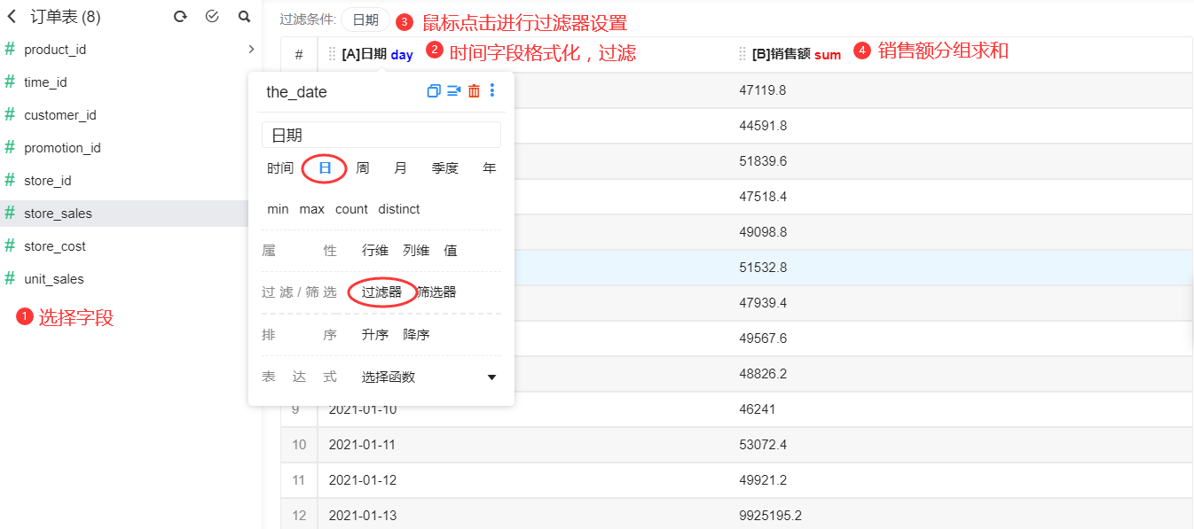Click the # icon beside time_id
Viewport: 1194px width, 529px height.
click(x=10, y=82)
